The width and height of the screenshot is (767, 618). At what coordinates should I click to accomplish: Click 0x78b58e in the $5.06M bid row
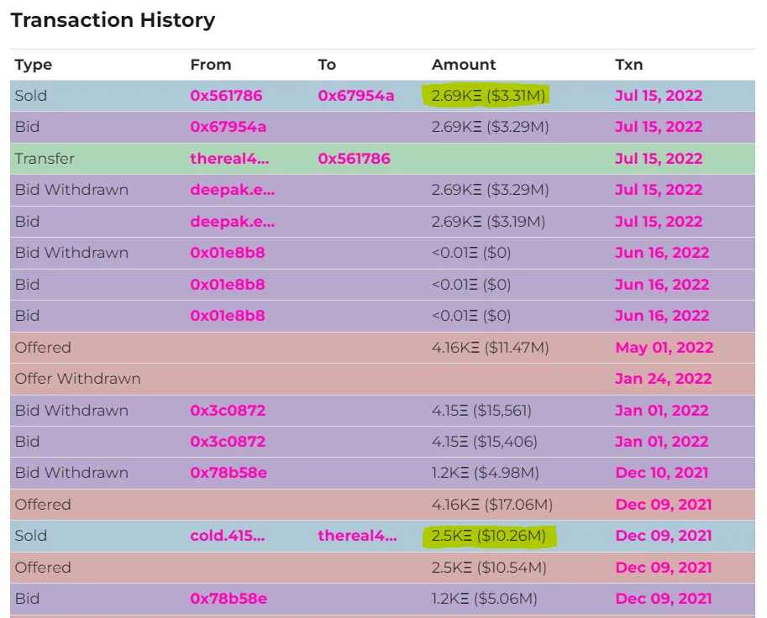point(229,599)
